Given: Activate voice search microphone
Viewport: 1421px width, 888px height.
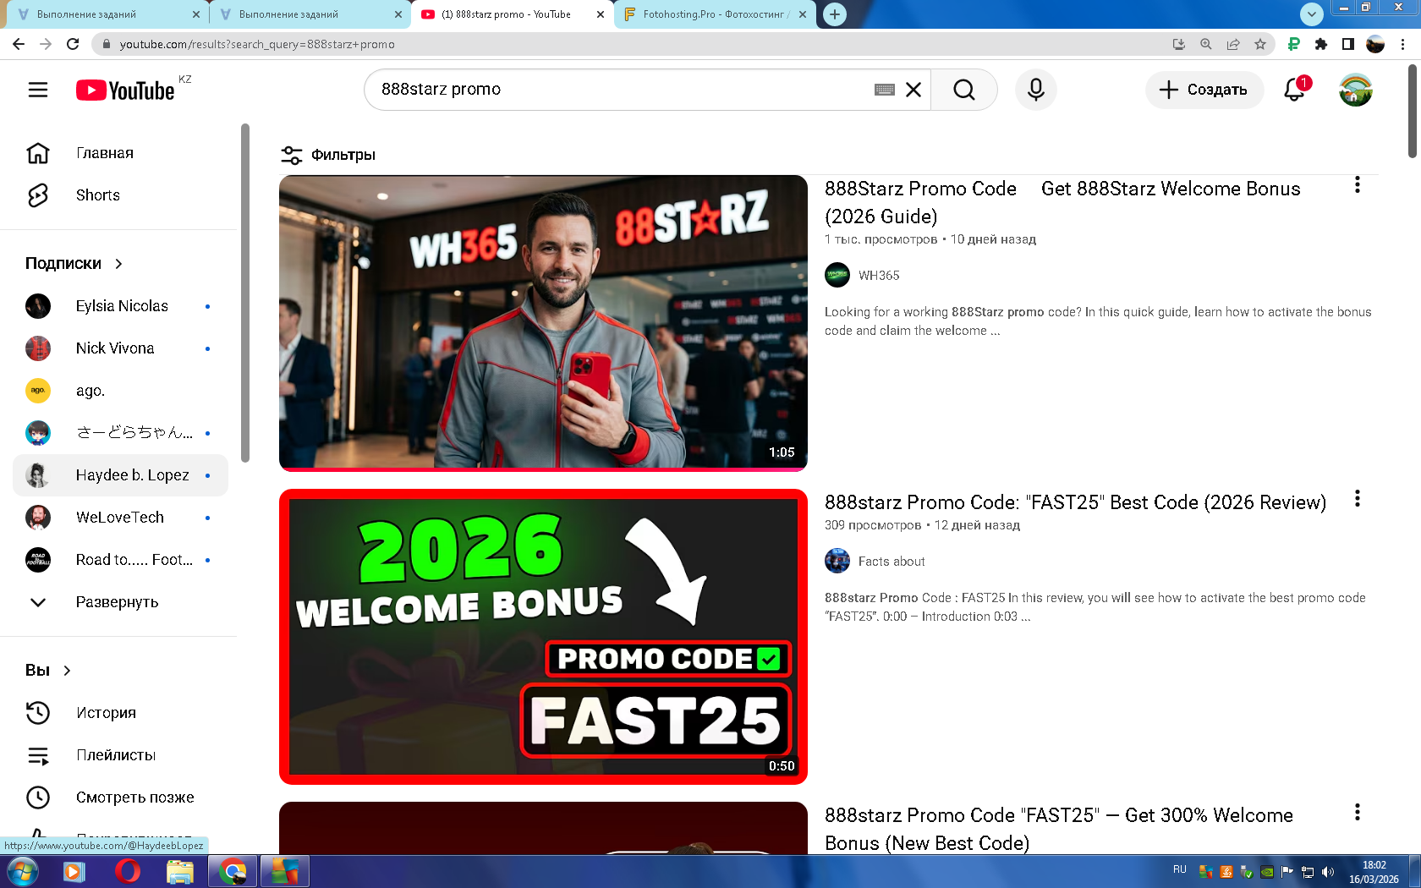Looking at the screenshot, I should pyautogui.click(x=1035, y=90).
